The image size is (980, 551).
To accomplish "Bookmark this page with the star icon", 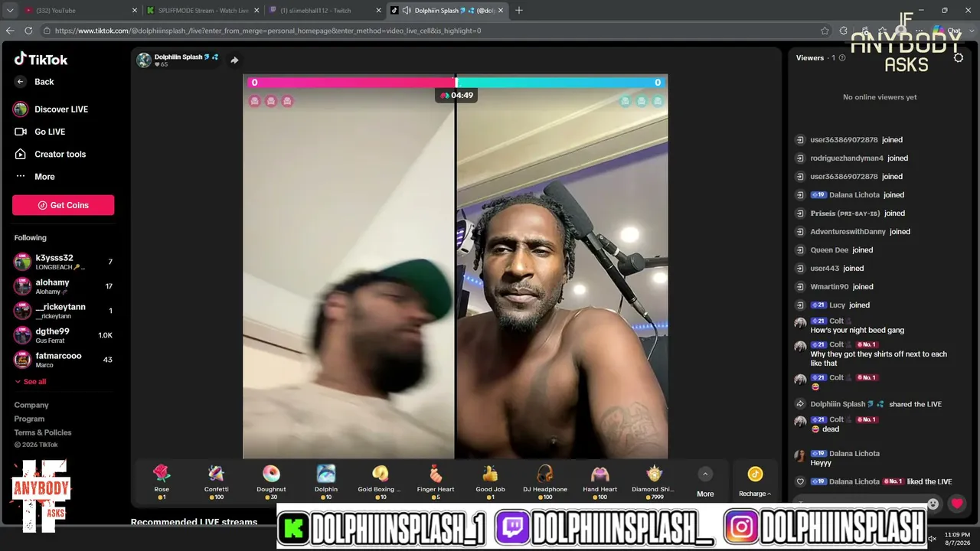I will click(825, 31).
